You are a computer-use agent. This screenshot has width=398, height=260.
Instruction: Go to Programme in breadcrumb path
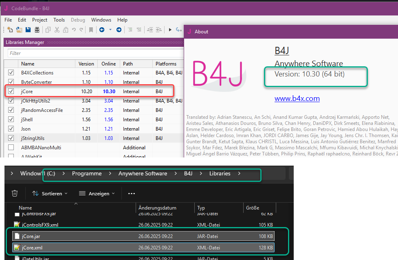pyautogui.click(x=87, y=173)
